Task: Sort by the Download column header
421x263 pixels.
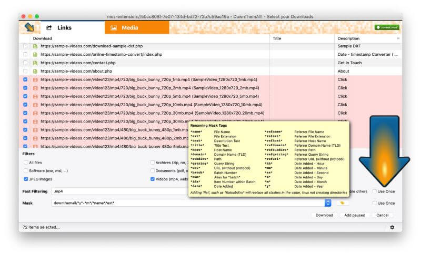Action: coord(147,38)
